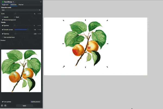This screenshot has height=109, width=163.
Task: Open the dock panel chevron menu
Action: (41, 2)
